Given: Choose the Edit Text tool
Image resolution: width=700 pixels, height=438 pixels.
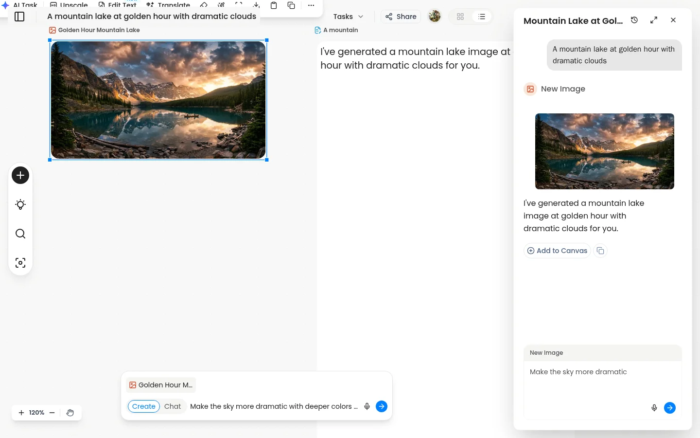Looking at the screenshot, I should click(x=117, y=4).
